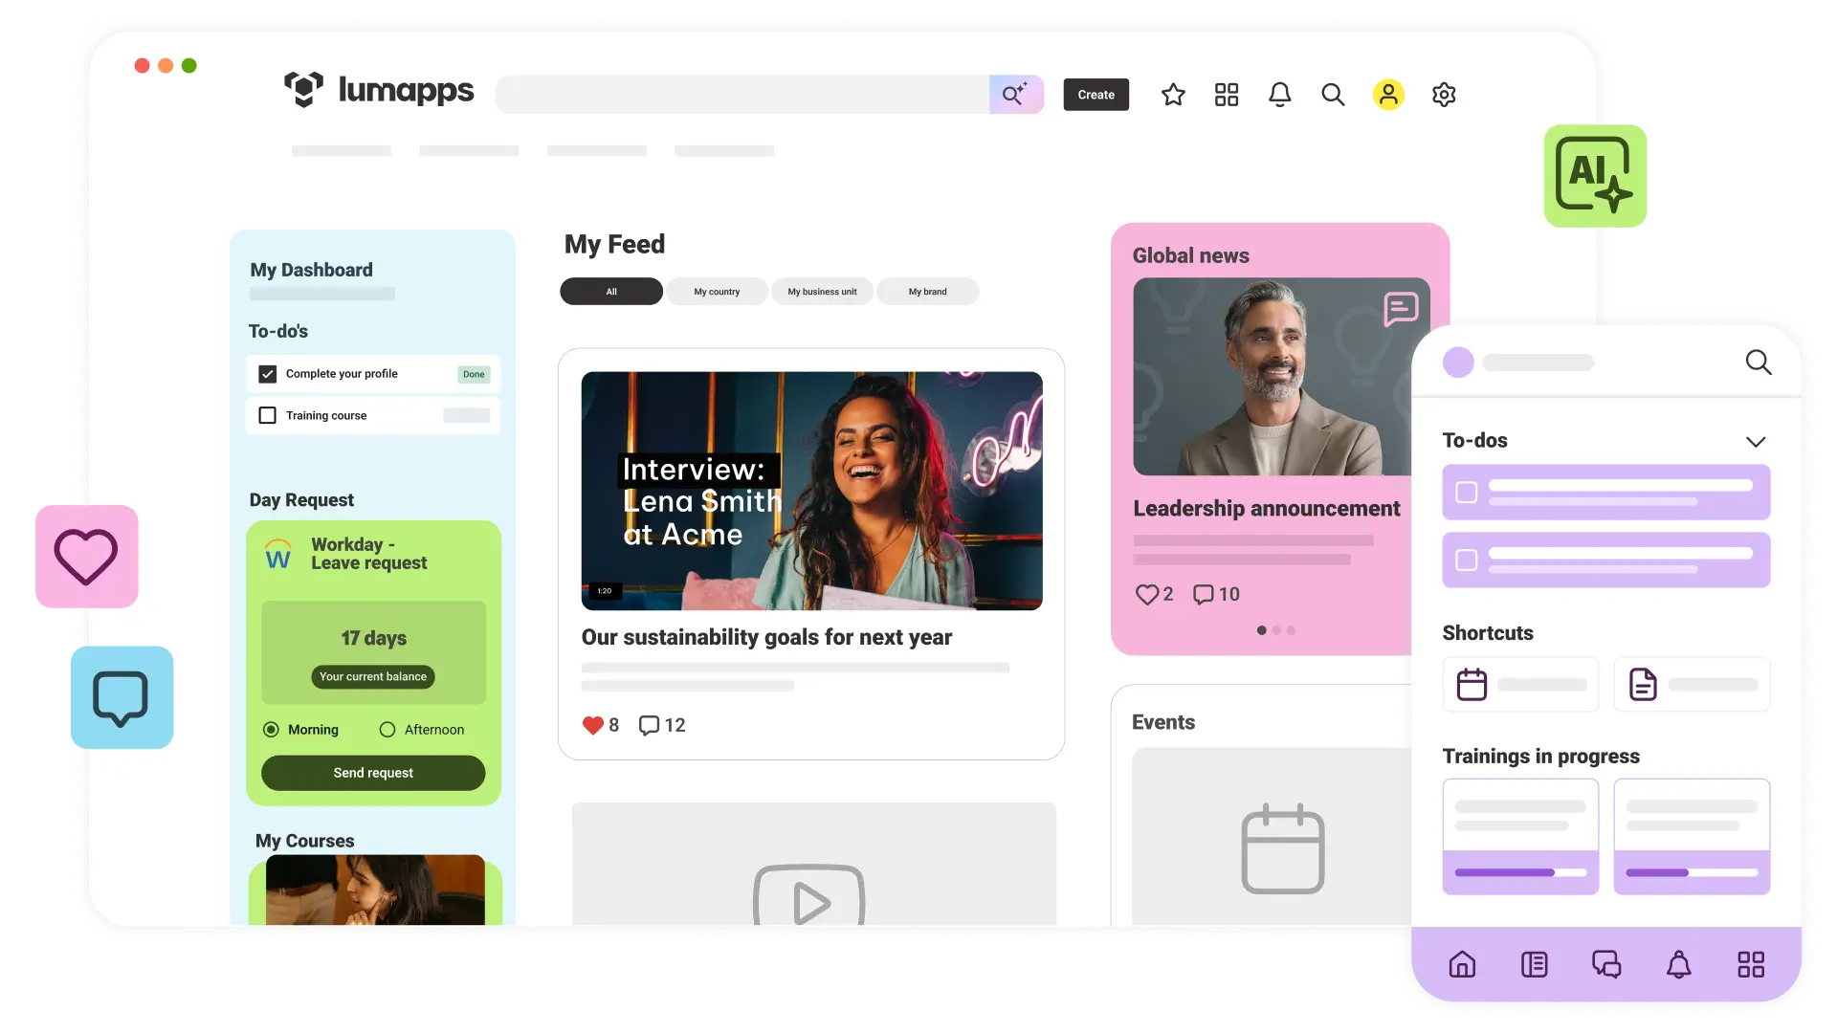Click the Send request button
The image size is (1837, 1033).
pos(373,773)
